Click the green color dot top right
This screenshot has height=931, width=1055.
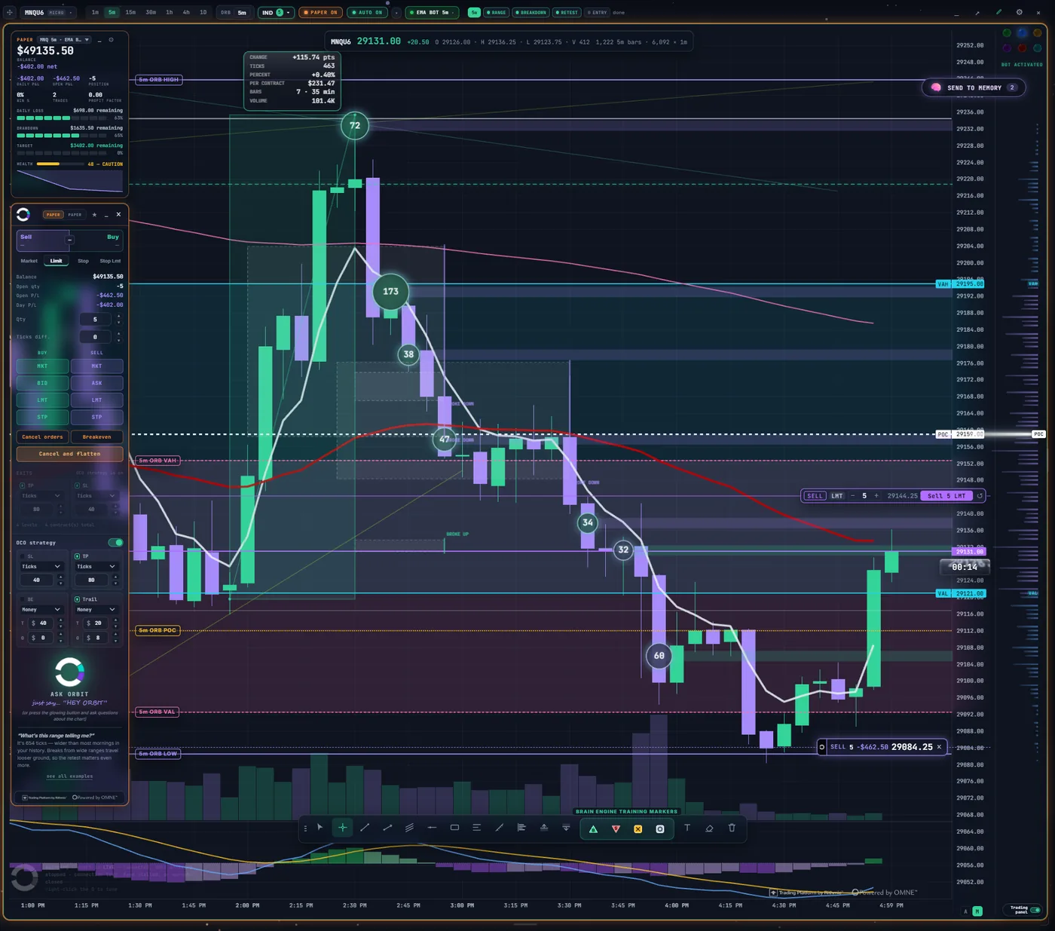tap(1007, 33)
